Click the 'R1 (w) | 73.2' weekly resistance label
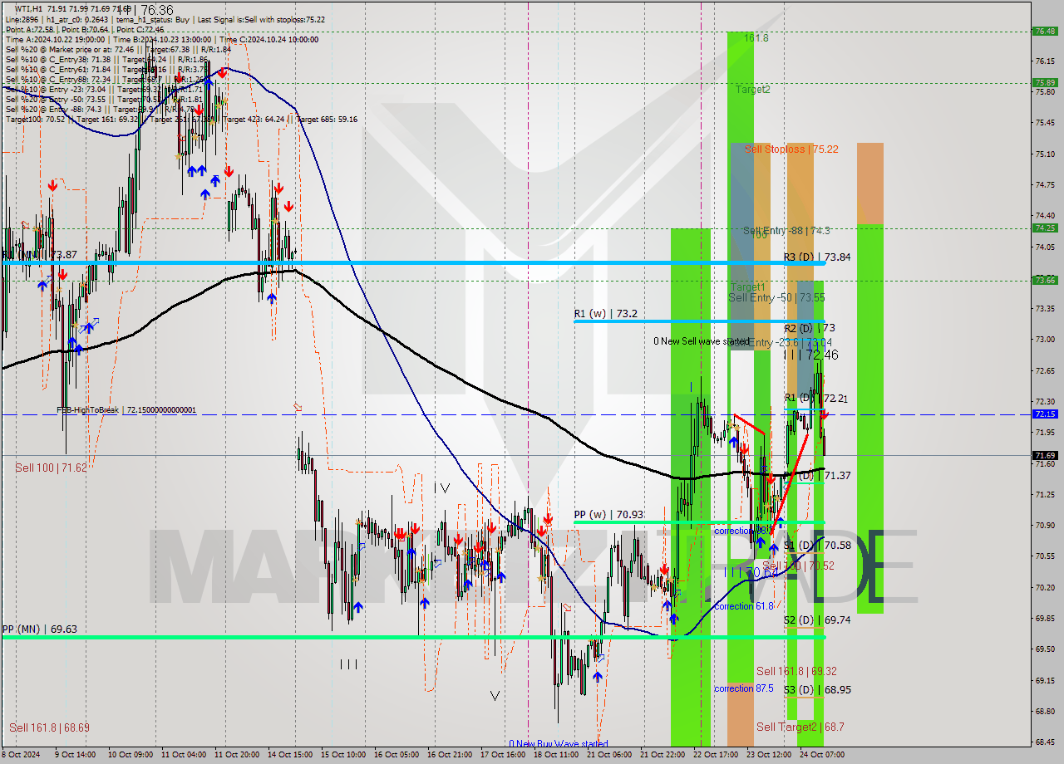 (605, 314)
